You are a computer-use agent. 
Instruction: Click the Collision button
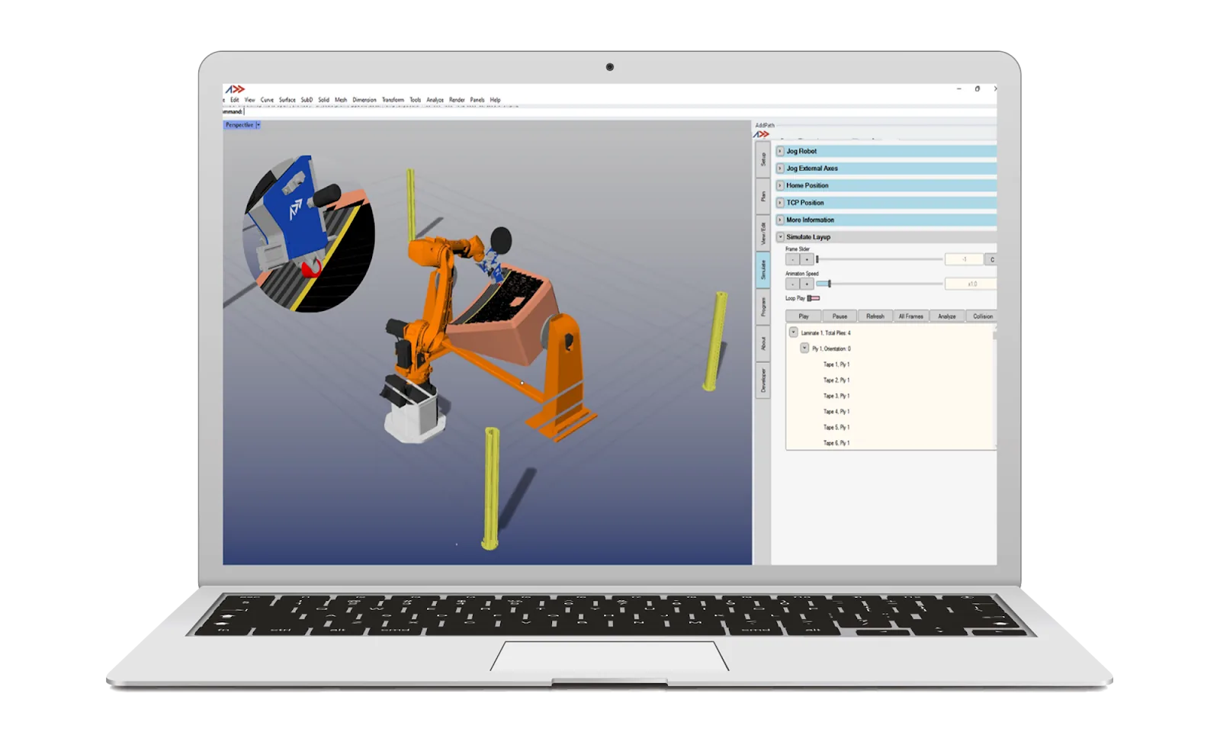982,316
